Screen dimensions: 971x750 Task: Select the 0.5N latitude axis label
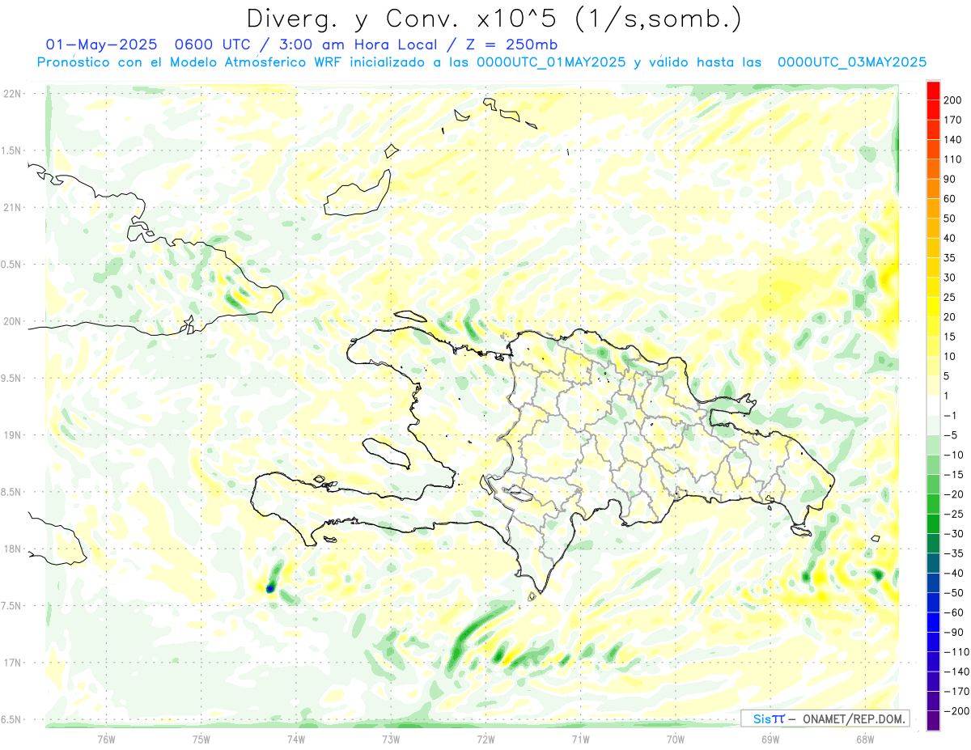pyautogui.click(x=12, y=265)
